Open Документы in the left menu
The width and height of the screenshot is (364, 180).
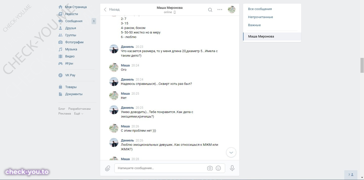[74, 94]
